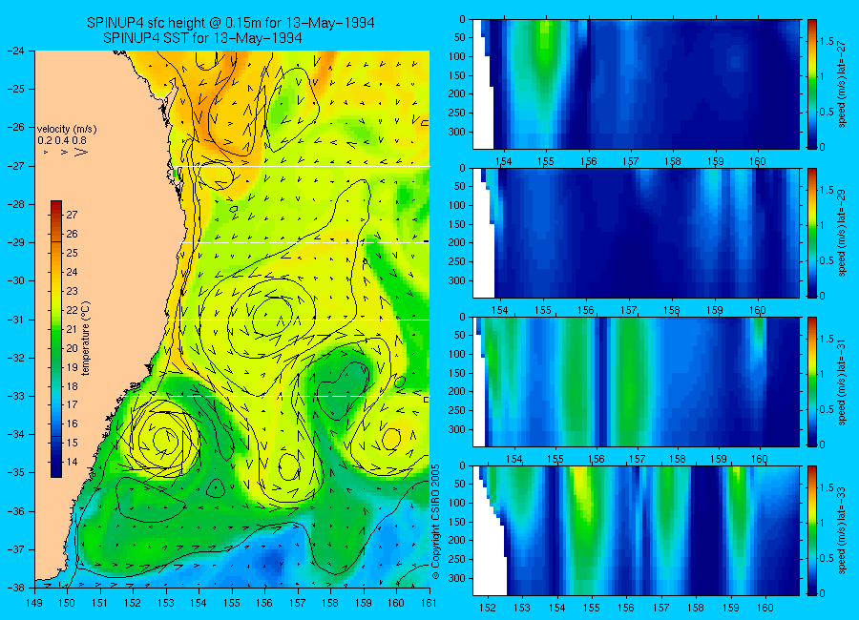Click the '-33' latitude tick on map
This screenshot has height=620, width=859.
click(x=16, y=396)
